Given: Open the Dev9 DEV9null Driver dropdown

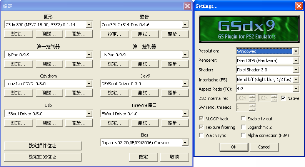Looking at the screenshot, I should coord(145,84).
